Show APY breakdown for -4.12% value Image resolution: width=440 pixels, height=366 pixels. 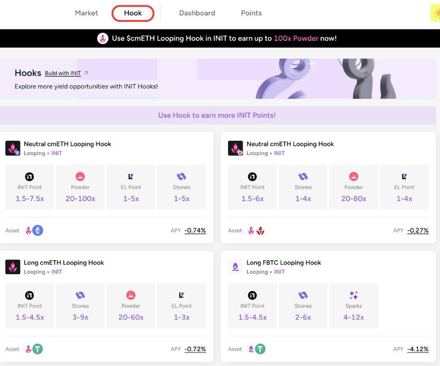418,349
